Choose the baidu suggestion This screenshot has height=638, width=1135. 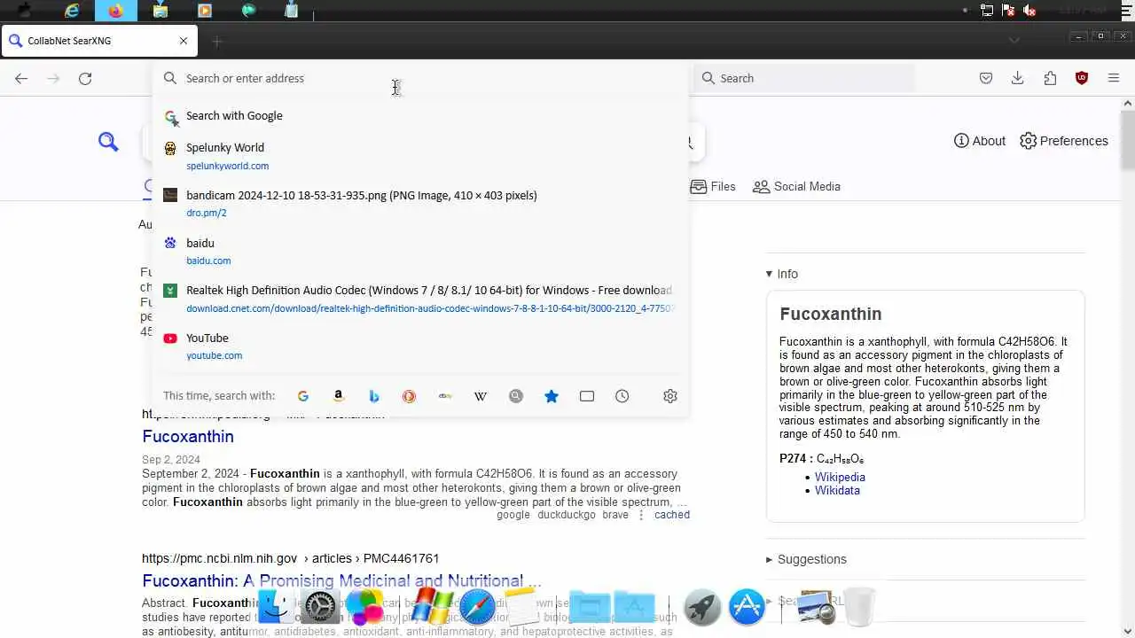coord(420,252)
